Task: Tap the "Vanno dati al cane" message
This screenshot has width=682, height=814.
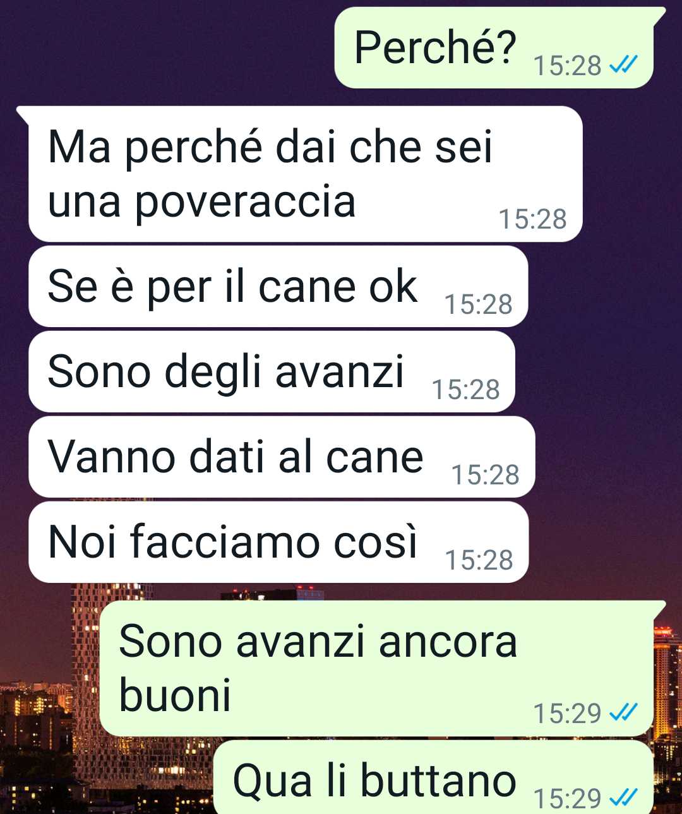Action: click(282, 457)
